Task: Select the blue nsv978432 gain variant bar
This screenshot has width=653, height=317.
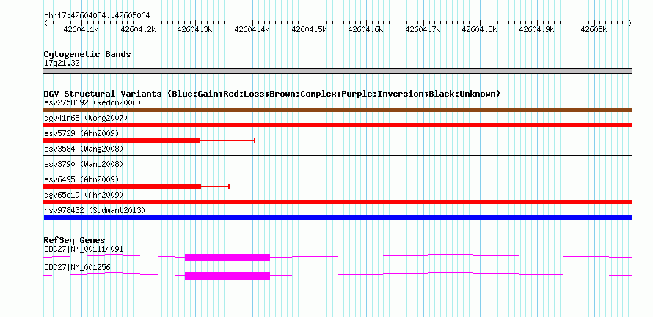Action: [338, 217]
